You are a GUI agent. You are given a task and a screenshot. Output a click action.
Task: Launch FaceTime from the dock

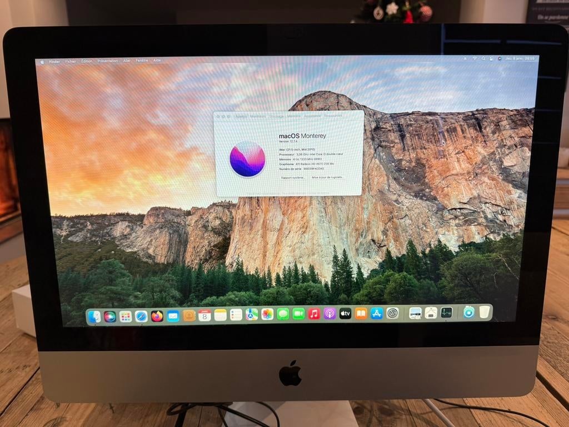tap(298, 314)
